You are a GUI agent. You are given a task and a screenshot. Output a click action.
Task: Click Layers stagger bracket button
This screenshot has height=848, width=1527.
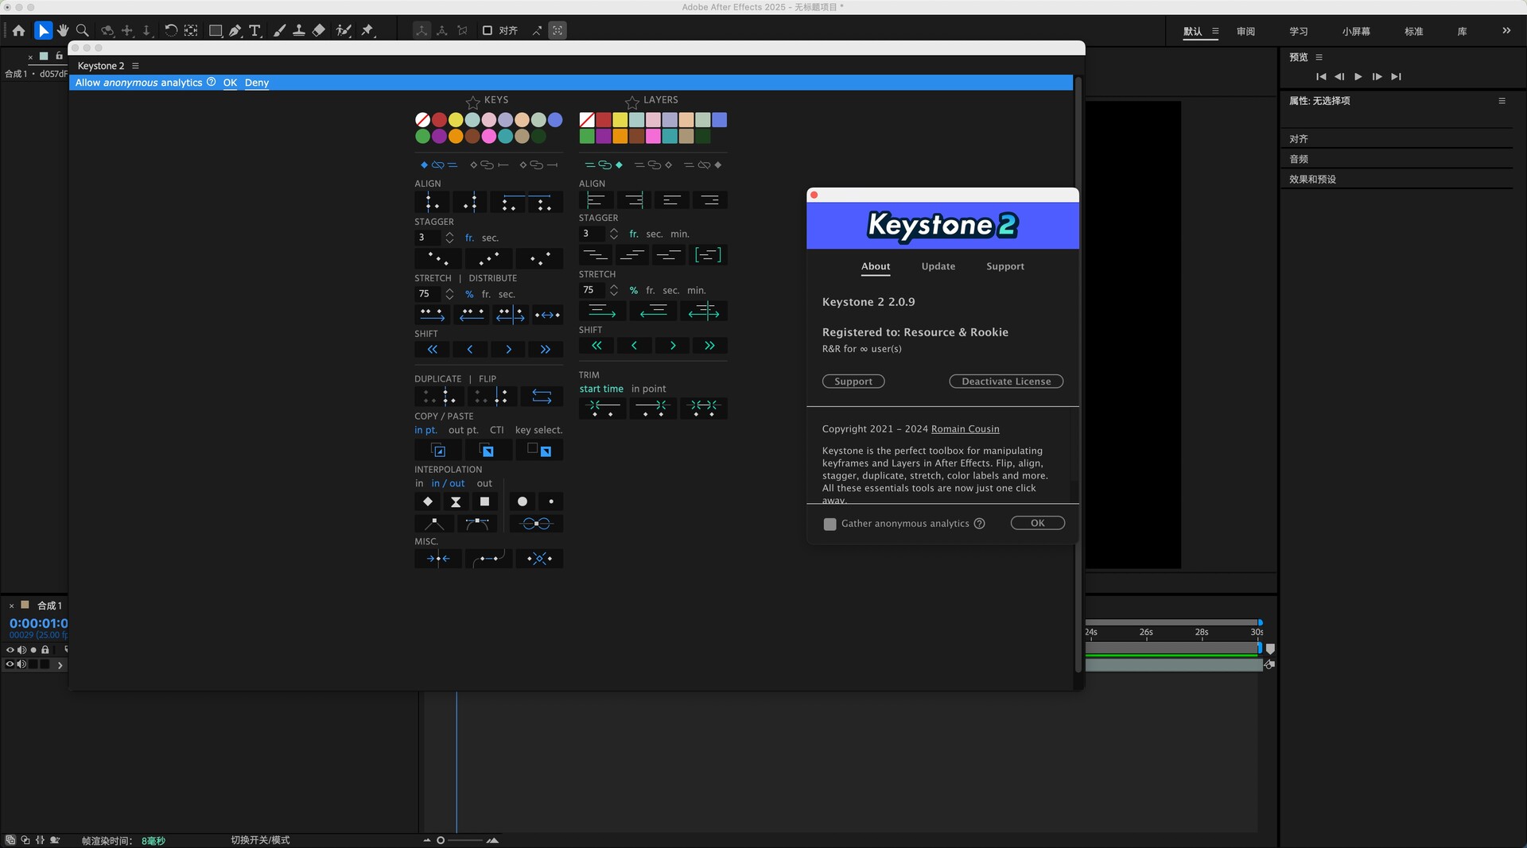pos(708,255)
